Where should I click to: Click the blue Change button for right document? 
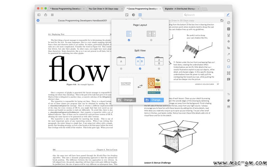154,100
